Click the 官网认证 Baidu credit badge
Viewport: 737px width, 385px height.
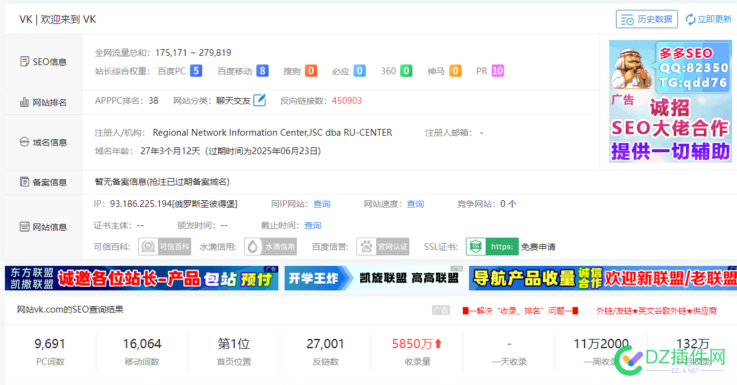382,246
